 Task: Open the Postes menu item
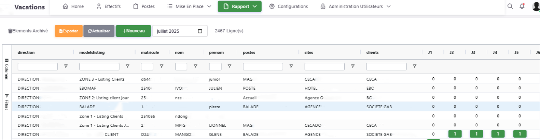[144, 6]
